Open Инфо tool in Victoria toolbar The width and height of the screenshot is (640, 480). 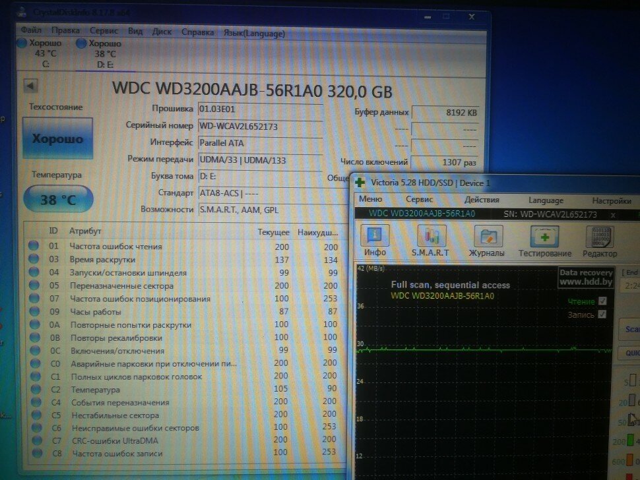(375, 241)
